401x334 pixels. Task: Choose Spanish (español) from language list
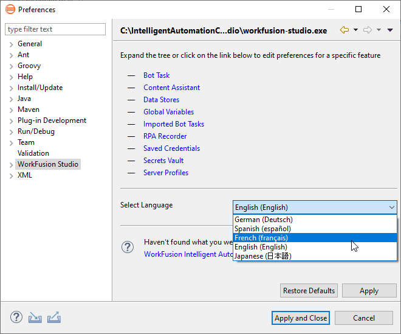pos(315,229)
